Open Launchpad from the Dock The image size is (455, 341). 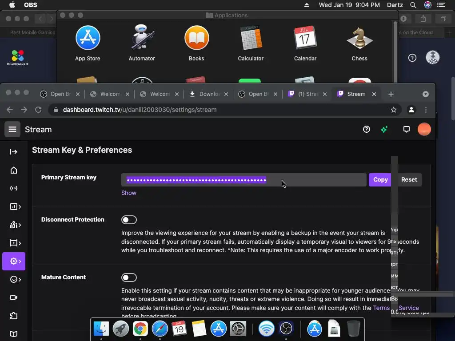(x=121, y=329)
